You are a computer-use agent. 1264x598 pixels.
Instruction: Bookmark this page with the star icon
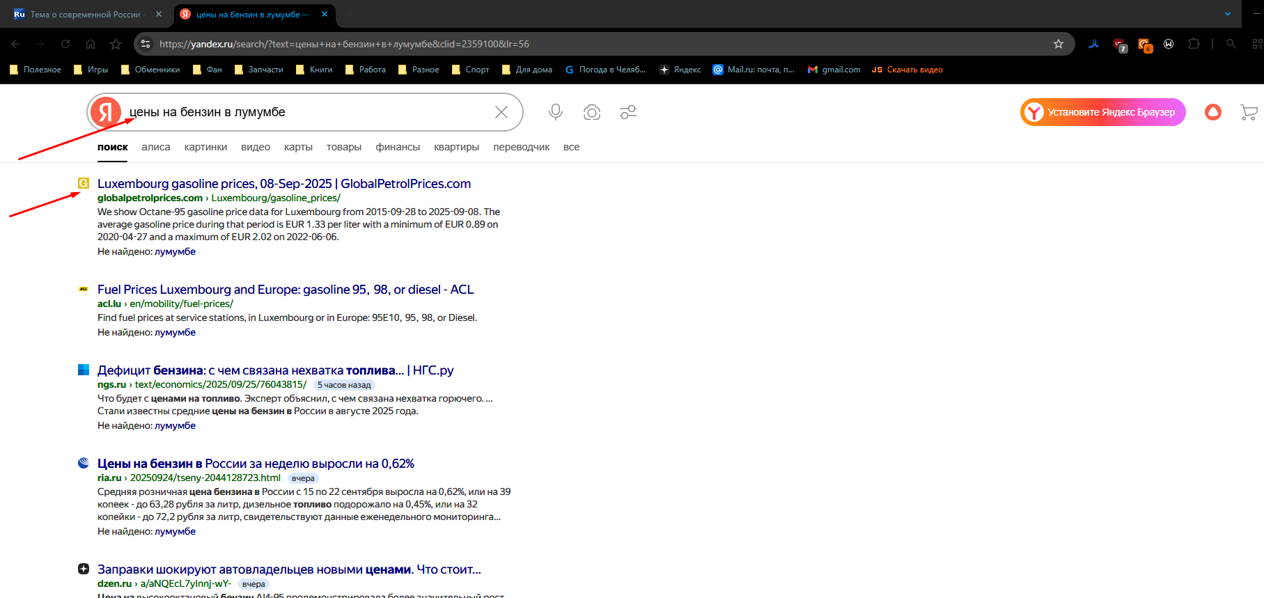pyautogui.click(x=1059, y=44)
